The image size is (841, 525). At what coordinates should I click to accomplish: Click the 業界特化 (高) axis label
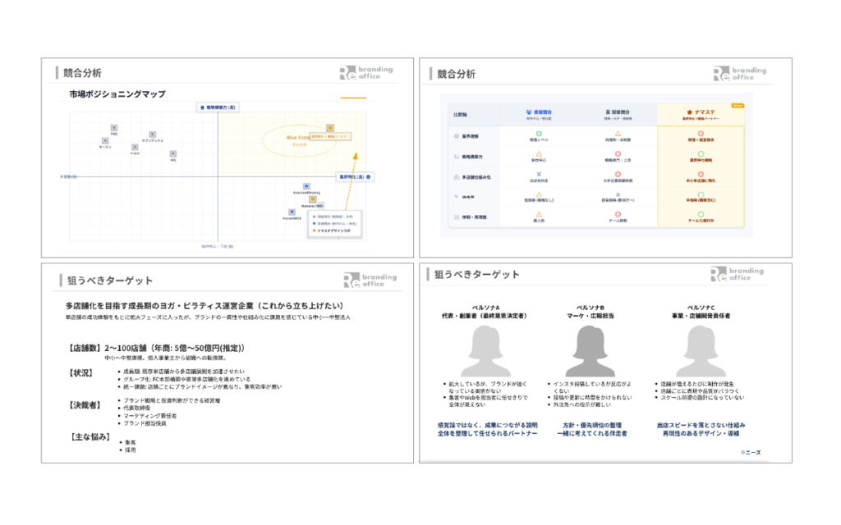[x=355, y=177]
